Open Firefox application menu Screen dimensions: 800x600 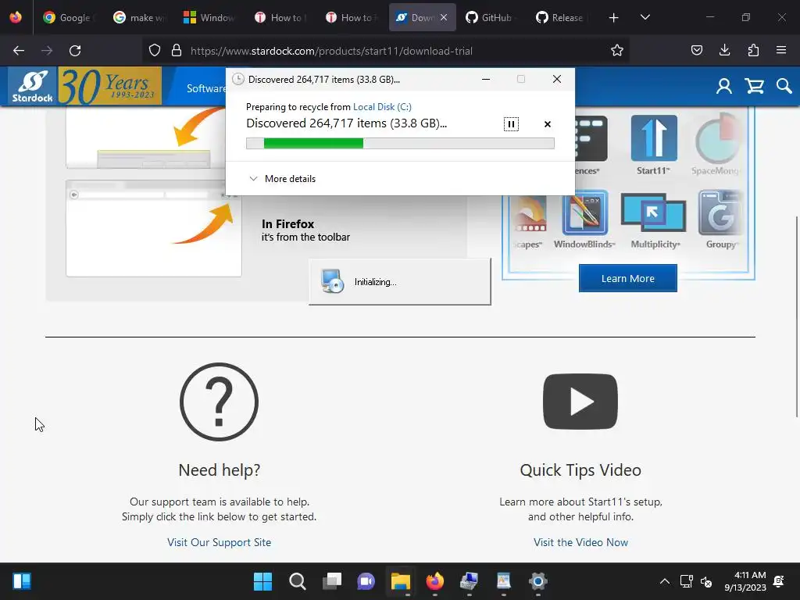pos(781,50)
